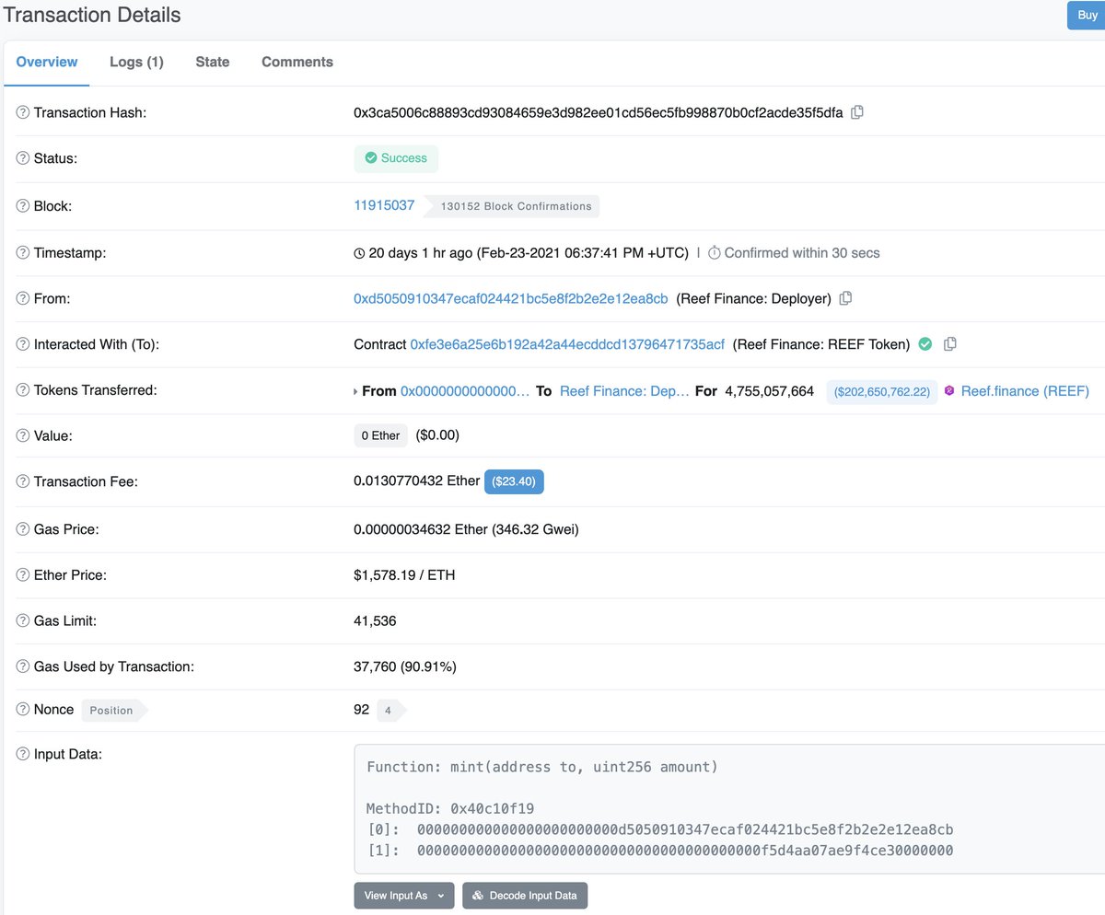Click the Confirmed within 30 secs text
This screenshot has height=915, width=1105.
click(x=802, y=252)
